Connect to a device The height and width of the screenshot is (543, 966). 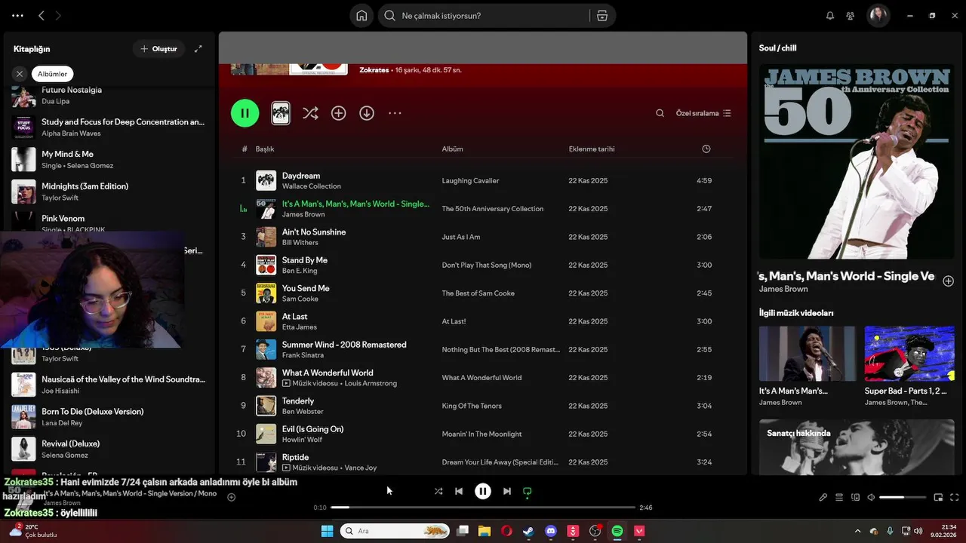pyautogui.click(x=855, y=497)
